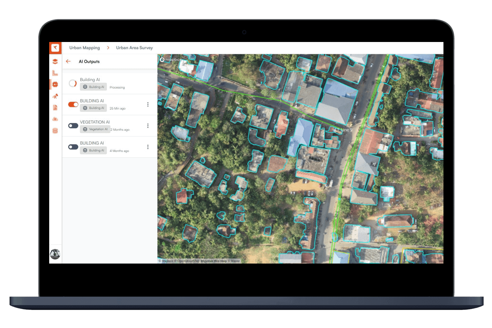This screenshot has height=328, width=492.
Task: Click the user avatar at bottom of sidebar
Action: tap(55, 254)
